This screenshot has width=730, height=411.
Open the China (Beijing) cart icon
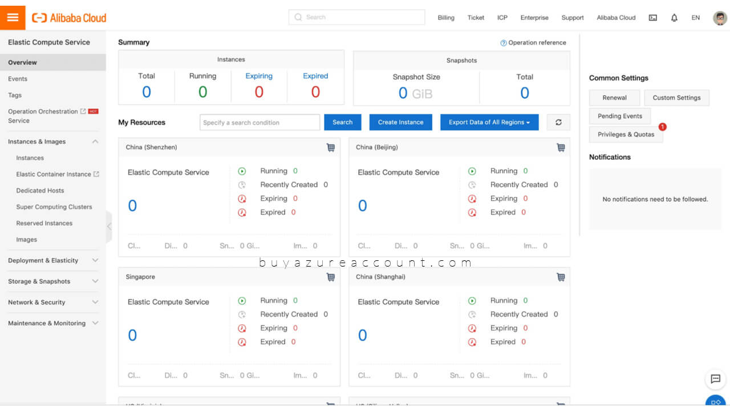[x=561, y=147]
